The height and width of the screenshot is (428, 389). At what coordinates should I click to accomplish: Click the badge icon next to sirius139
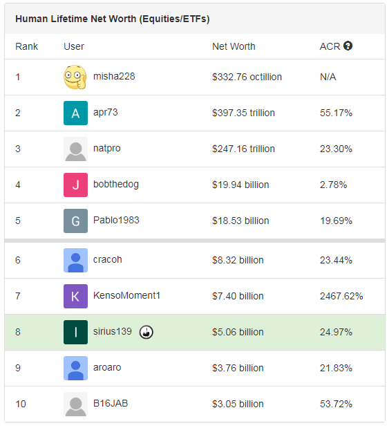click(146, 332)
